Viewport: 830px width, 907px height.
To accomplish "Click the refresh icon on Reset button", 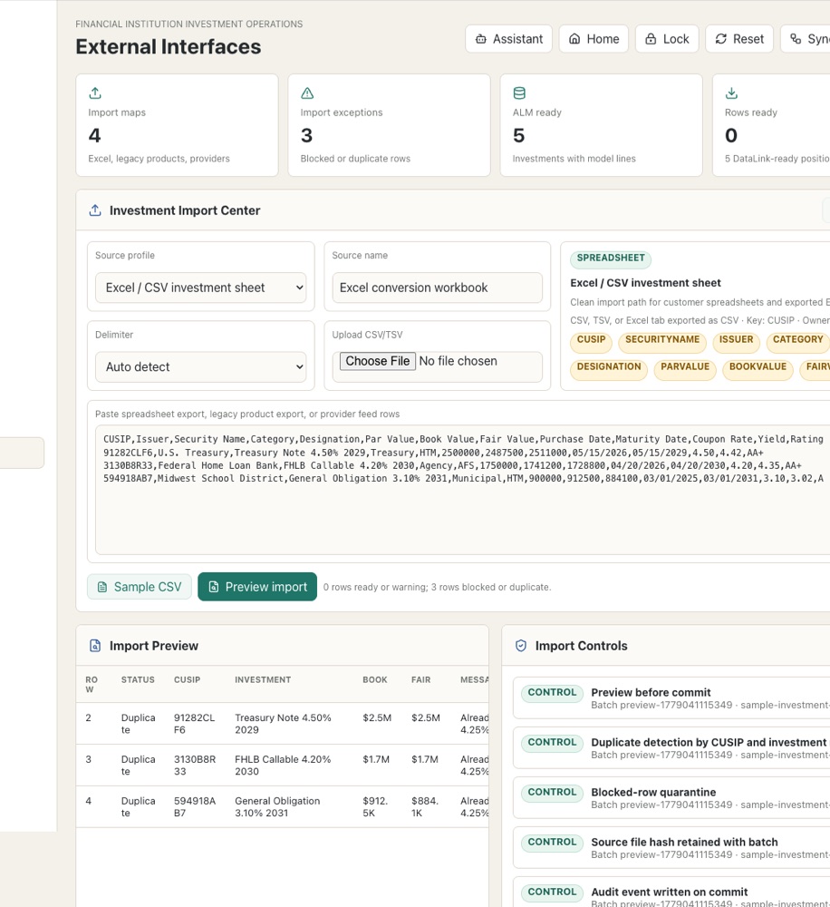I will [720, 39].
